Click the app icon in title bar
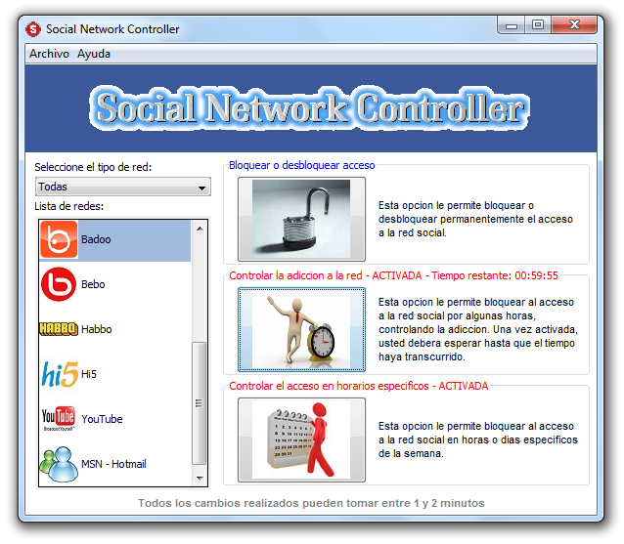624x544 pixels. click(x=33, y=29)
